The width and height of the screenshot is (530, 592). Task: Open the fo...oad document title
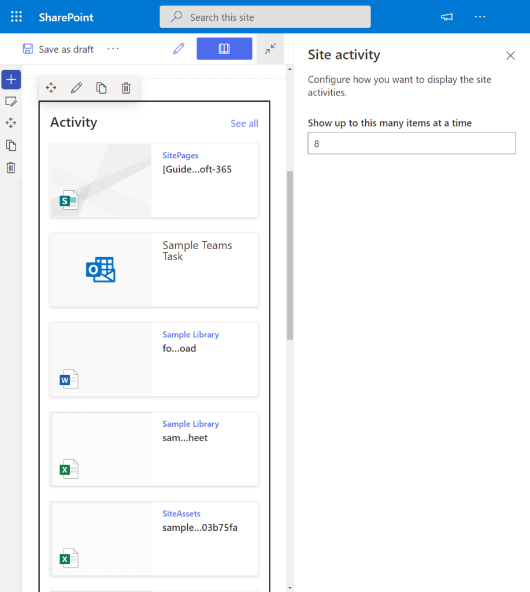pos(179,349)
